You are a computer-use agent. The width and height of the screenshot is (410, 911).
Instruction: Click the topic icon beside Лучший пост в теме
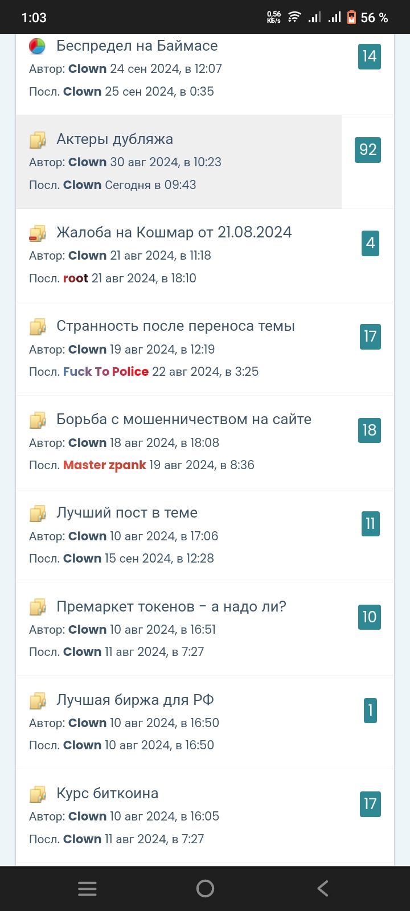pos(38,513)
